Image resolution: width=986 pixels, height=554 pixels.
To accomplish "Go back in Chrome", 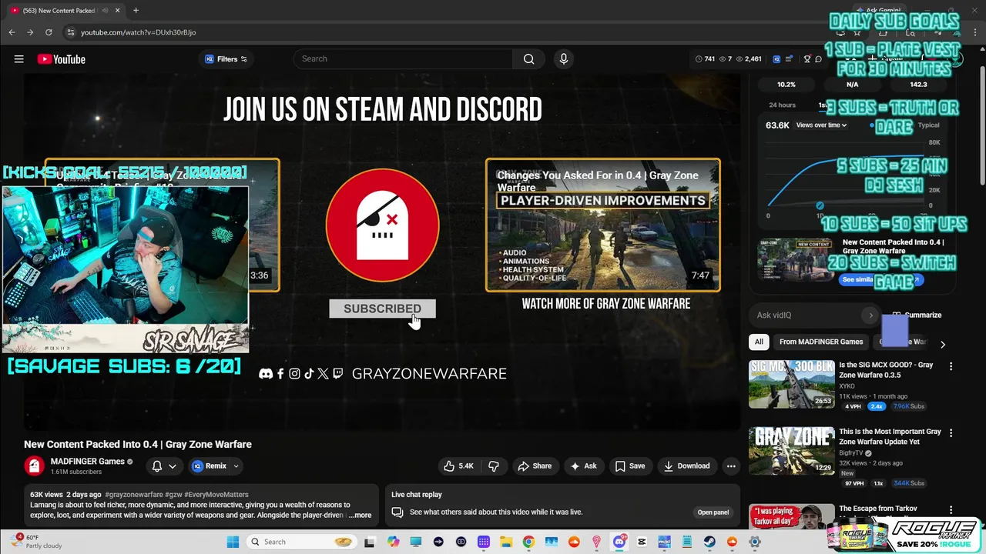I will point(12,32).
